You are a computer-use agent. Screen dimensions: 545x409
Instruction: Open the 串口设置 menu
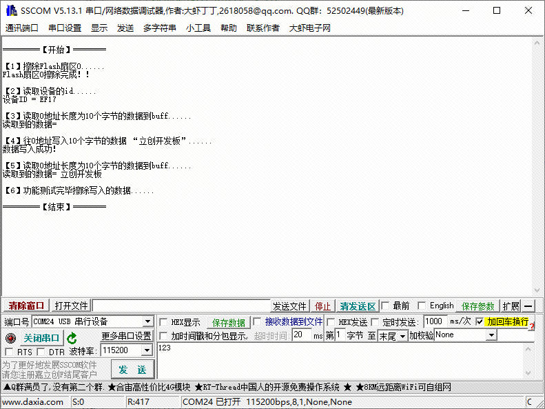tap(65, 28)
